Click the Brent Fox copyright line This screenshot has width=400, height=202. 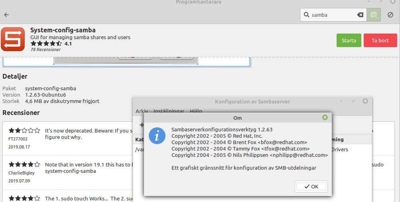(239, 142)
